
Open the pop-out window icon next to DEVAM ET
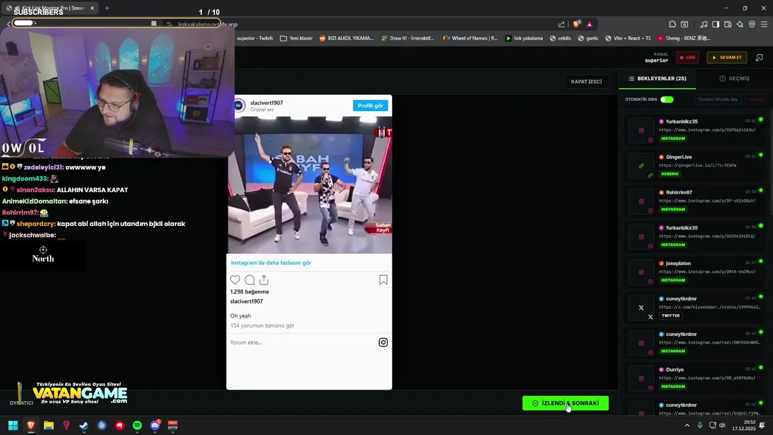(x=759, y=57)
